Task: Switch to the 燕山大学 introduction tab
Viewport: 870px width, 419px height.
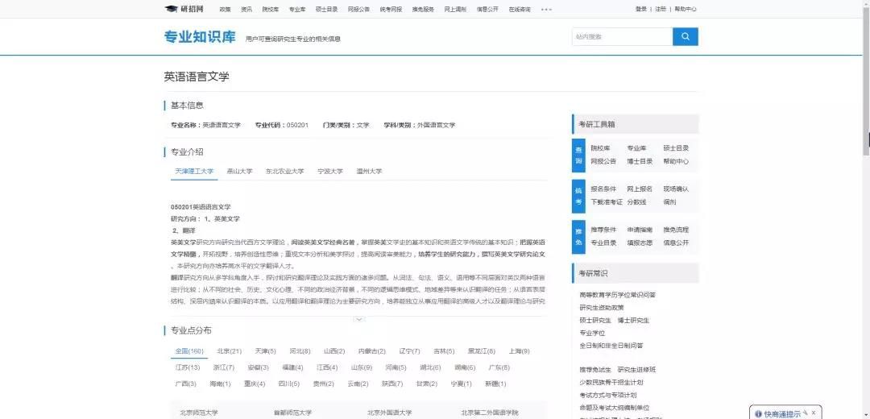Action: click(239, 172)
